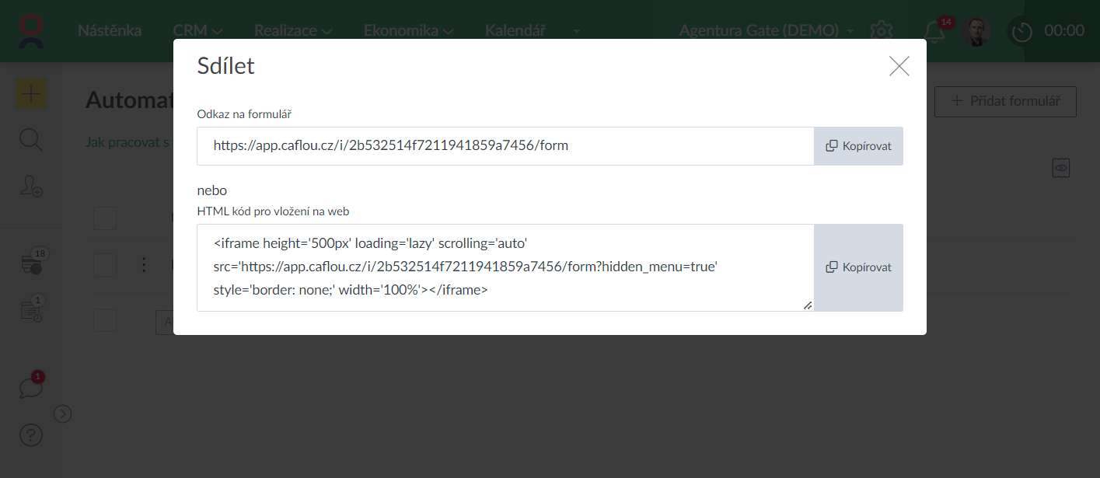Image resolution: width=1100 pixels, height=478 pixels.
Task: Tick the checkbox of the first form row
Action: [105, 265]
